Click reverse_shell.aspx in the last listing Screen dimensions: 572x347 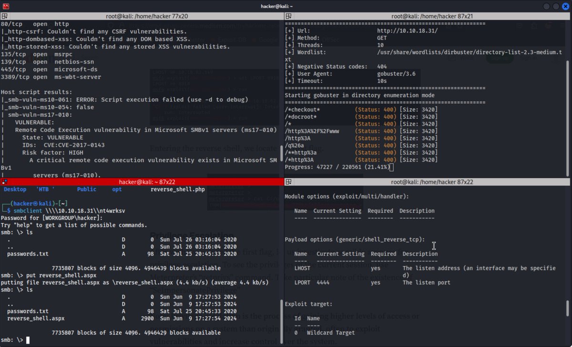36,318
